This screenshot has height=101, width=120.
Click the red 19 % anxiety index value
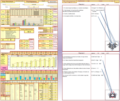click(x=50, y=37)
